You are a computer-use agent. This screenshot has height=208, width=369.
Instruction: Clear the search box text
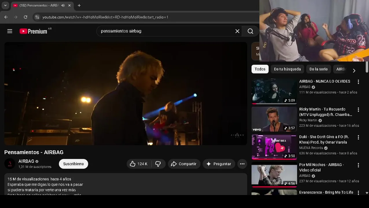point(237,31)
